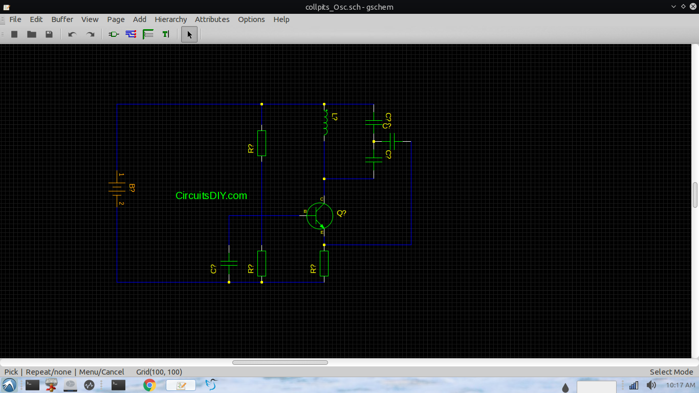Screen dimensions: 699x393
Task: Open the terminal icon beside Chrome in taskbar
Action: pos(119,385)
